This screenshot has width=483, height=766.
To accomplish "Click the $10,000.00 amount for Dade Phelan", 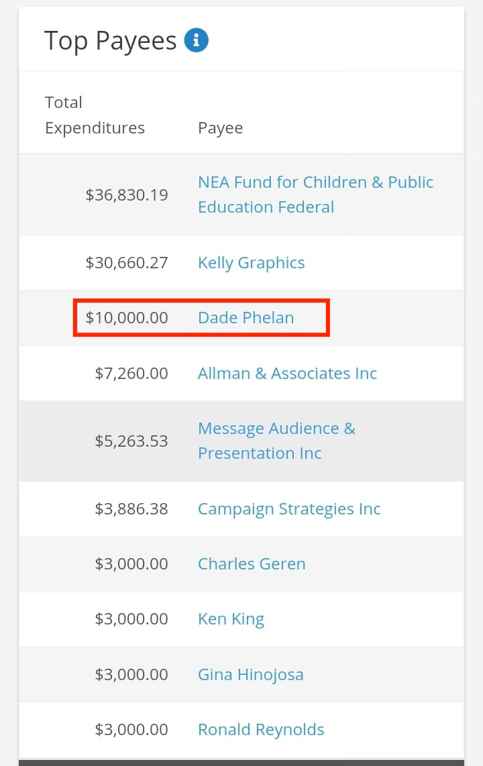I will 127,317.
